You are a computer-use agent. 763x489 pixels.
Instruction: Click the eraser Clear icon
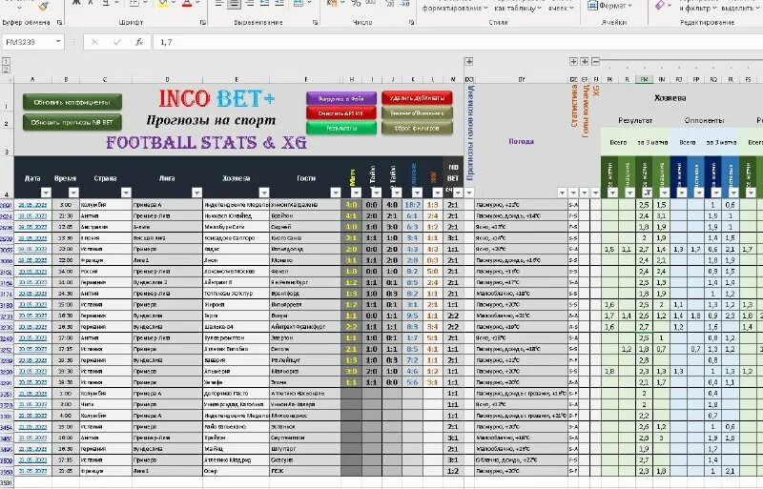pos(660,6)
